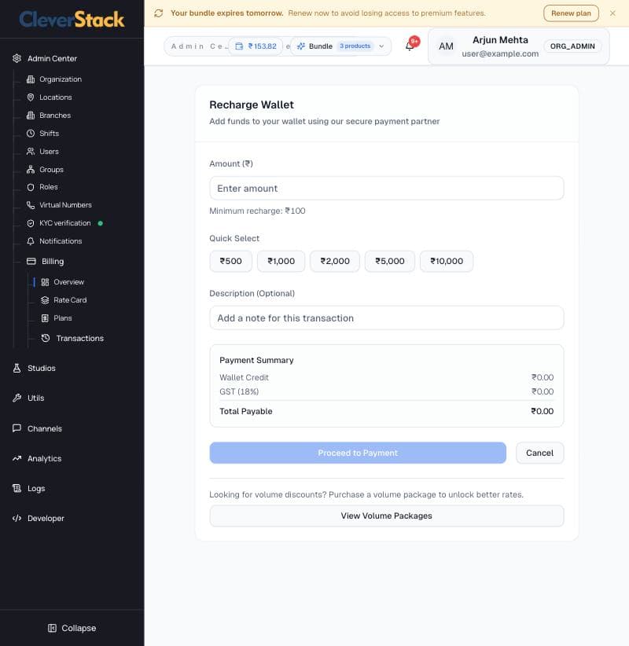The height and width of the screenshot is (646, 629).
Task: Open the header notification bell
Action: (410, 46)
